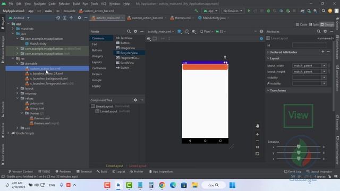
Task: Switch editor to Code view
Action: 302,24
